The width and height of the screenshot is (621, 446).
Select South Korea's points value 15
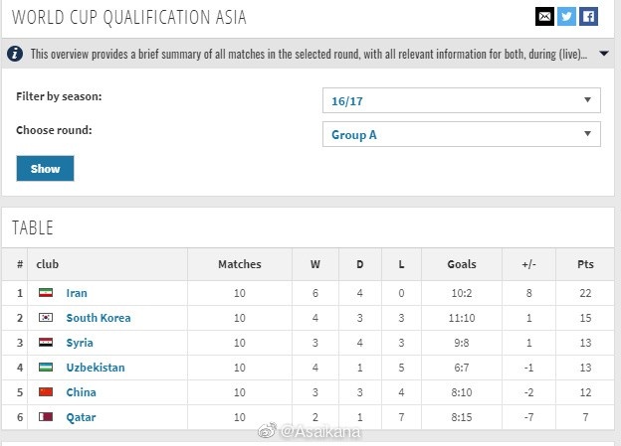pyautogui.click(x=585, y=318)
